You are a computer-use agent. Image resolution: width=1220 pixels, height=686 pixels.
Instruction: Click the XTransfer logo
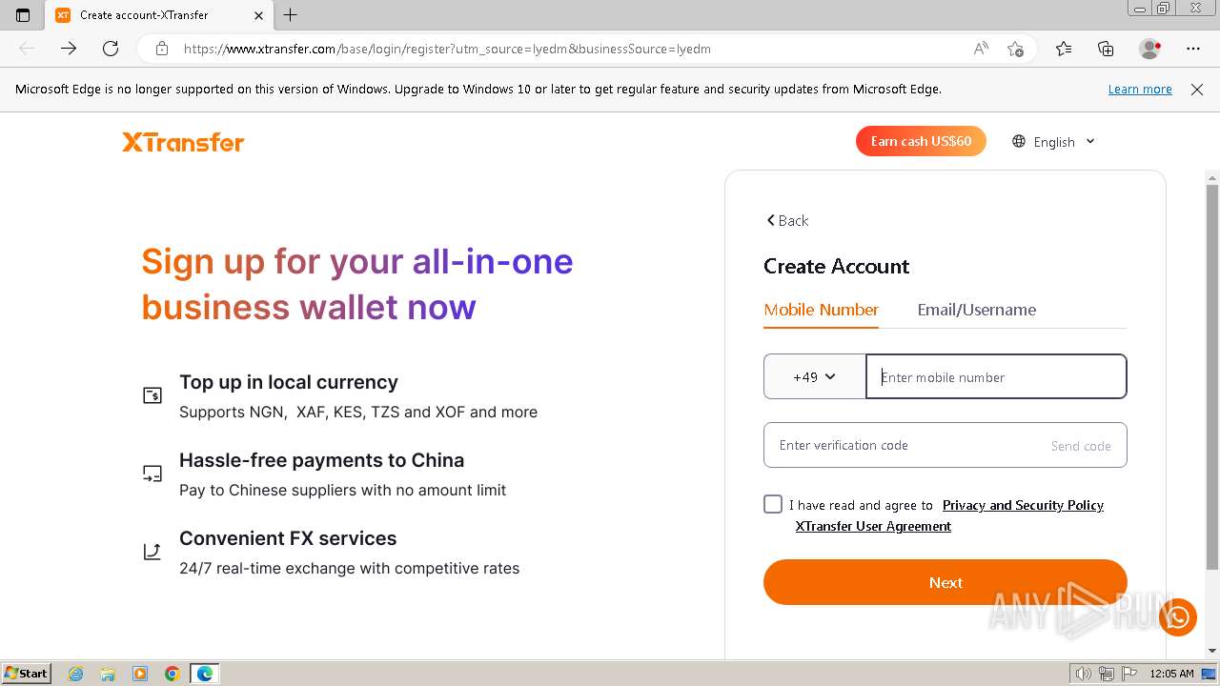(183, 142)
